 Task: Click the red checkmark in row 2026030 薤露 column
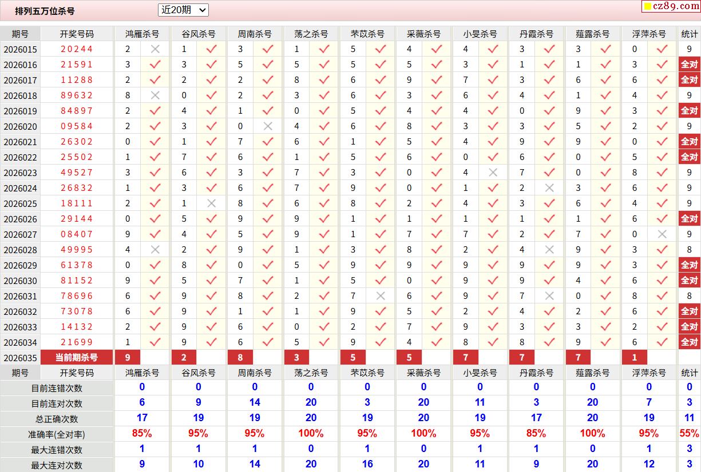pyautogui.click(x=605, y=281)
